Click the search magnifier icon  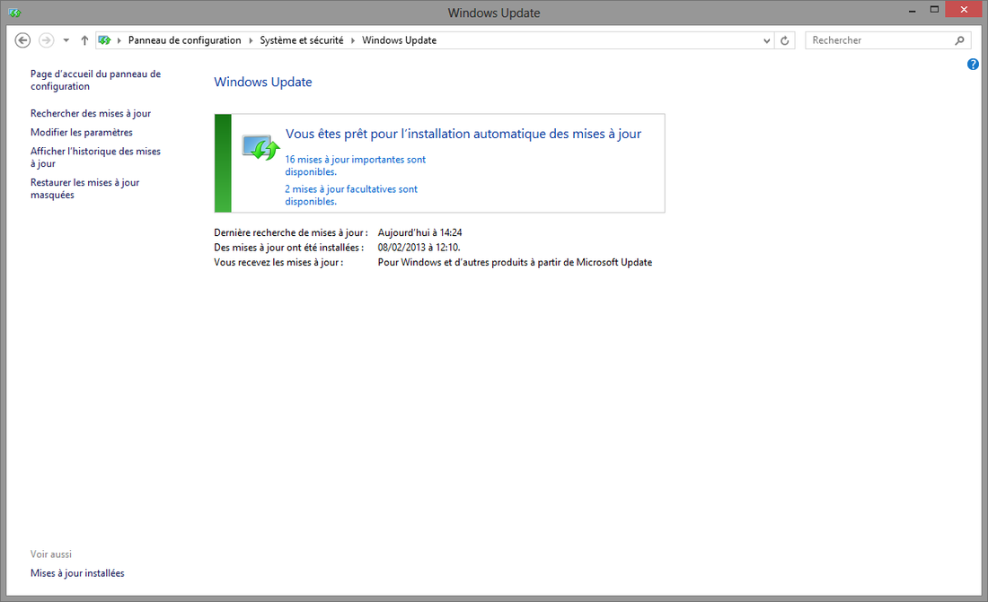[x=959, y=40]
